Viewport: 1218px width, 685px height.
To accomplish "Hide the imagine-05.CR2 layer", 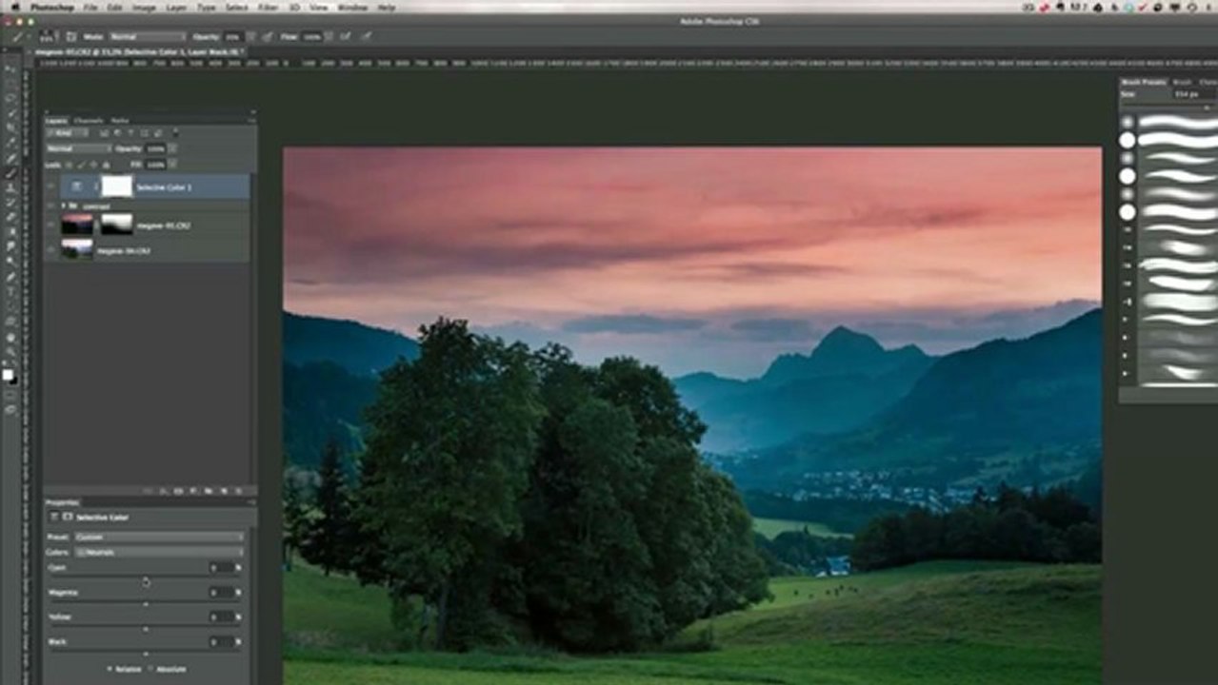I will pyautogui.click(x=51, y=225).
